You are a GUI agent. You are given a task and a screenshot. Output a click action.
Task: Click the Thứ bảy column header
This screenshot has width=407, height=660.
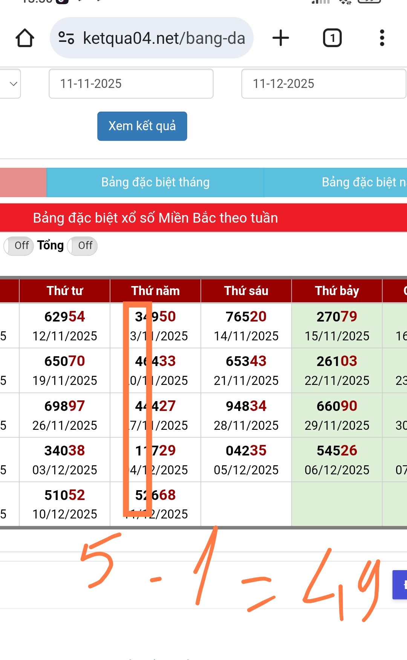point(337,291)
